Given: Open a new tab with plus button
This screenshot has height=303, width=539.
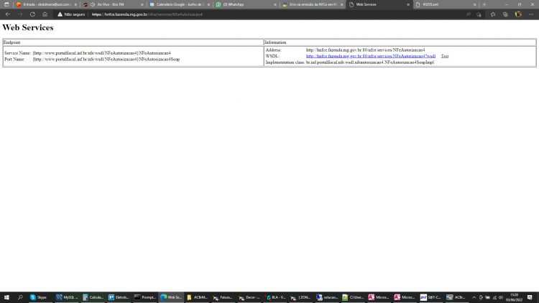Looking at the screenshot, I should coord(484,4).
